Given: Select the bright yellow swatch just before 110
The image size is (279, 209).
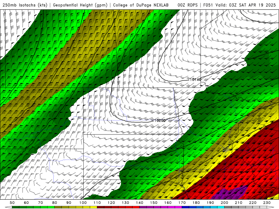Looking at the screenshot, I should coord(93,207).
